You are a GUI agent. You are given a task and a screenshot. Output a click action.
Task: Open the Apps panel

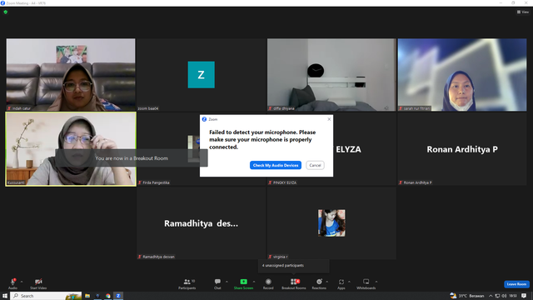tap(341, 283)
